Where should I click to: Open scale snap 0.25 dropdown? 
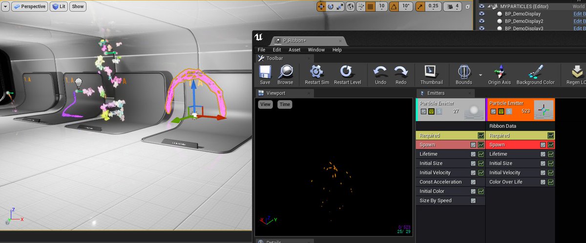coord(433,6)
